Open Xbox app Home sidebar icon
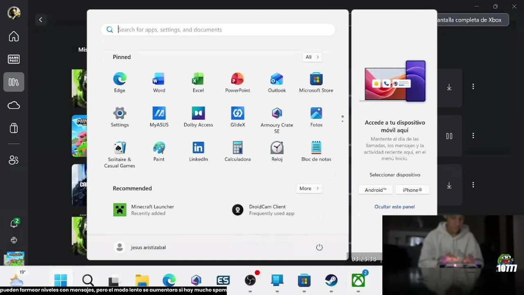The image size is (524, 295). pyautogui.click(x=14, y=36)
